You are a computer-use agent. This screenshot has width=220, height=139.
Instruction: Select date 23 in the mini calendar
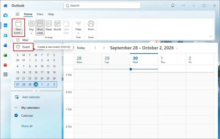tap(36, 78)
